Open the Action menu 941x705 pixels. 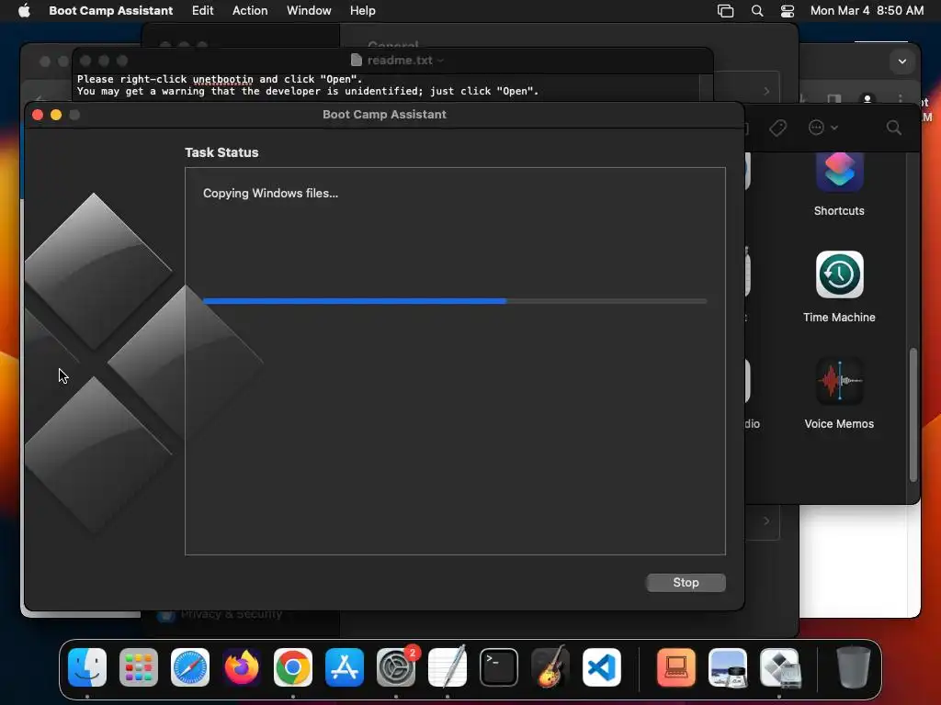point(250,10)
